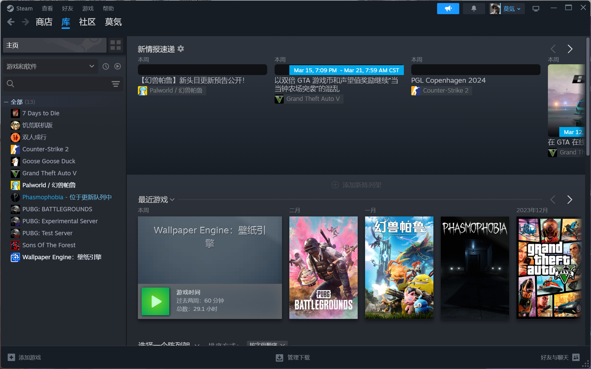
Task: Go back with the left arrow
Action: 11,22
